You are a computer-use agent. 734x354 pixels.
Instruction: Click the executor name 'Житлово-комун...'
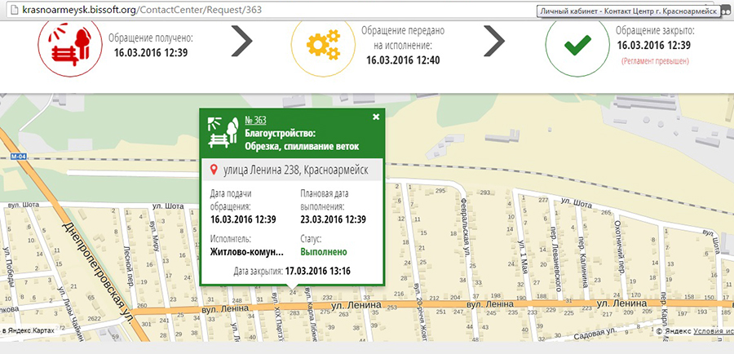pyautogui.click(x=247, y=252)
